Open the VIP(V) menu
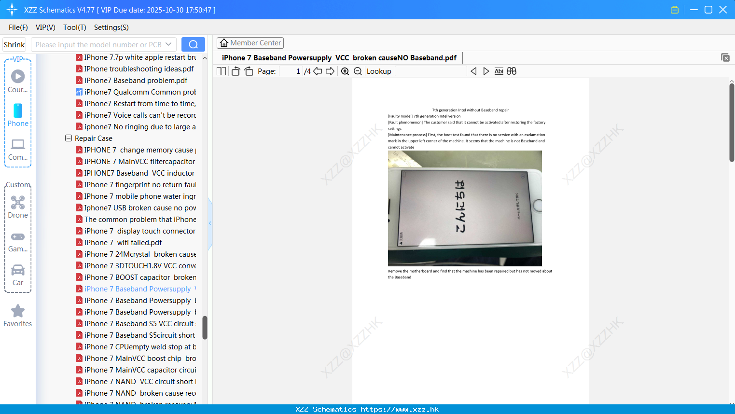735x414 pixels. coord(45,28)
